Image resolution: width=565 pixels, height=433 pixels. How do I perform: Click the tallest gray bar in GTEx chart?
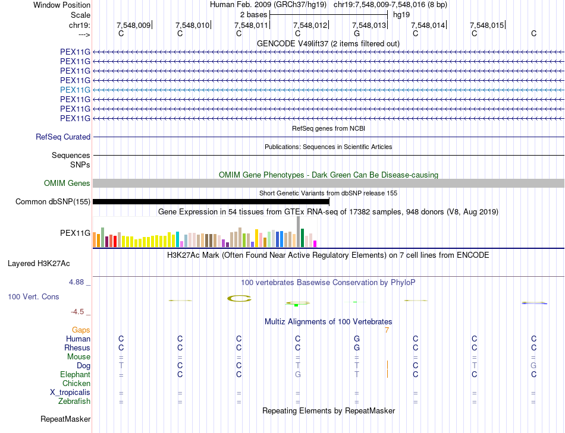298,232
